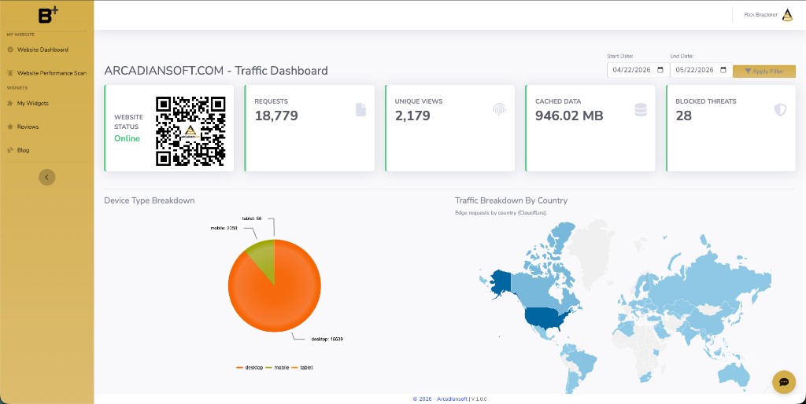
Task: Click the Arcadiansoft footer link
Action: (x=453, y=398)
